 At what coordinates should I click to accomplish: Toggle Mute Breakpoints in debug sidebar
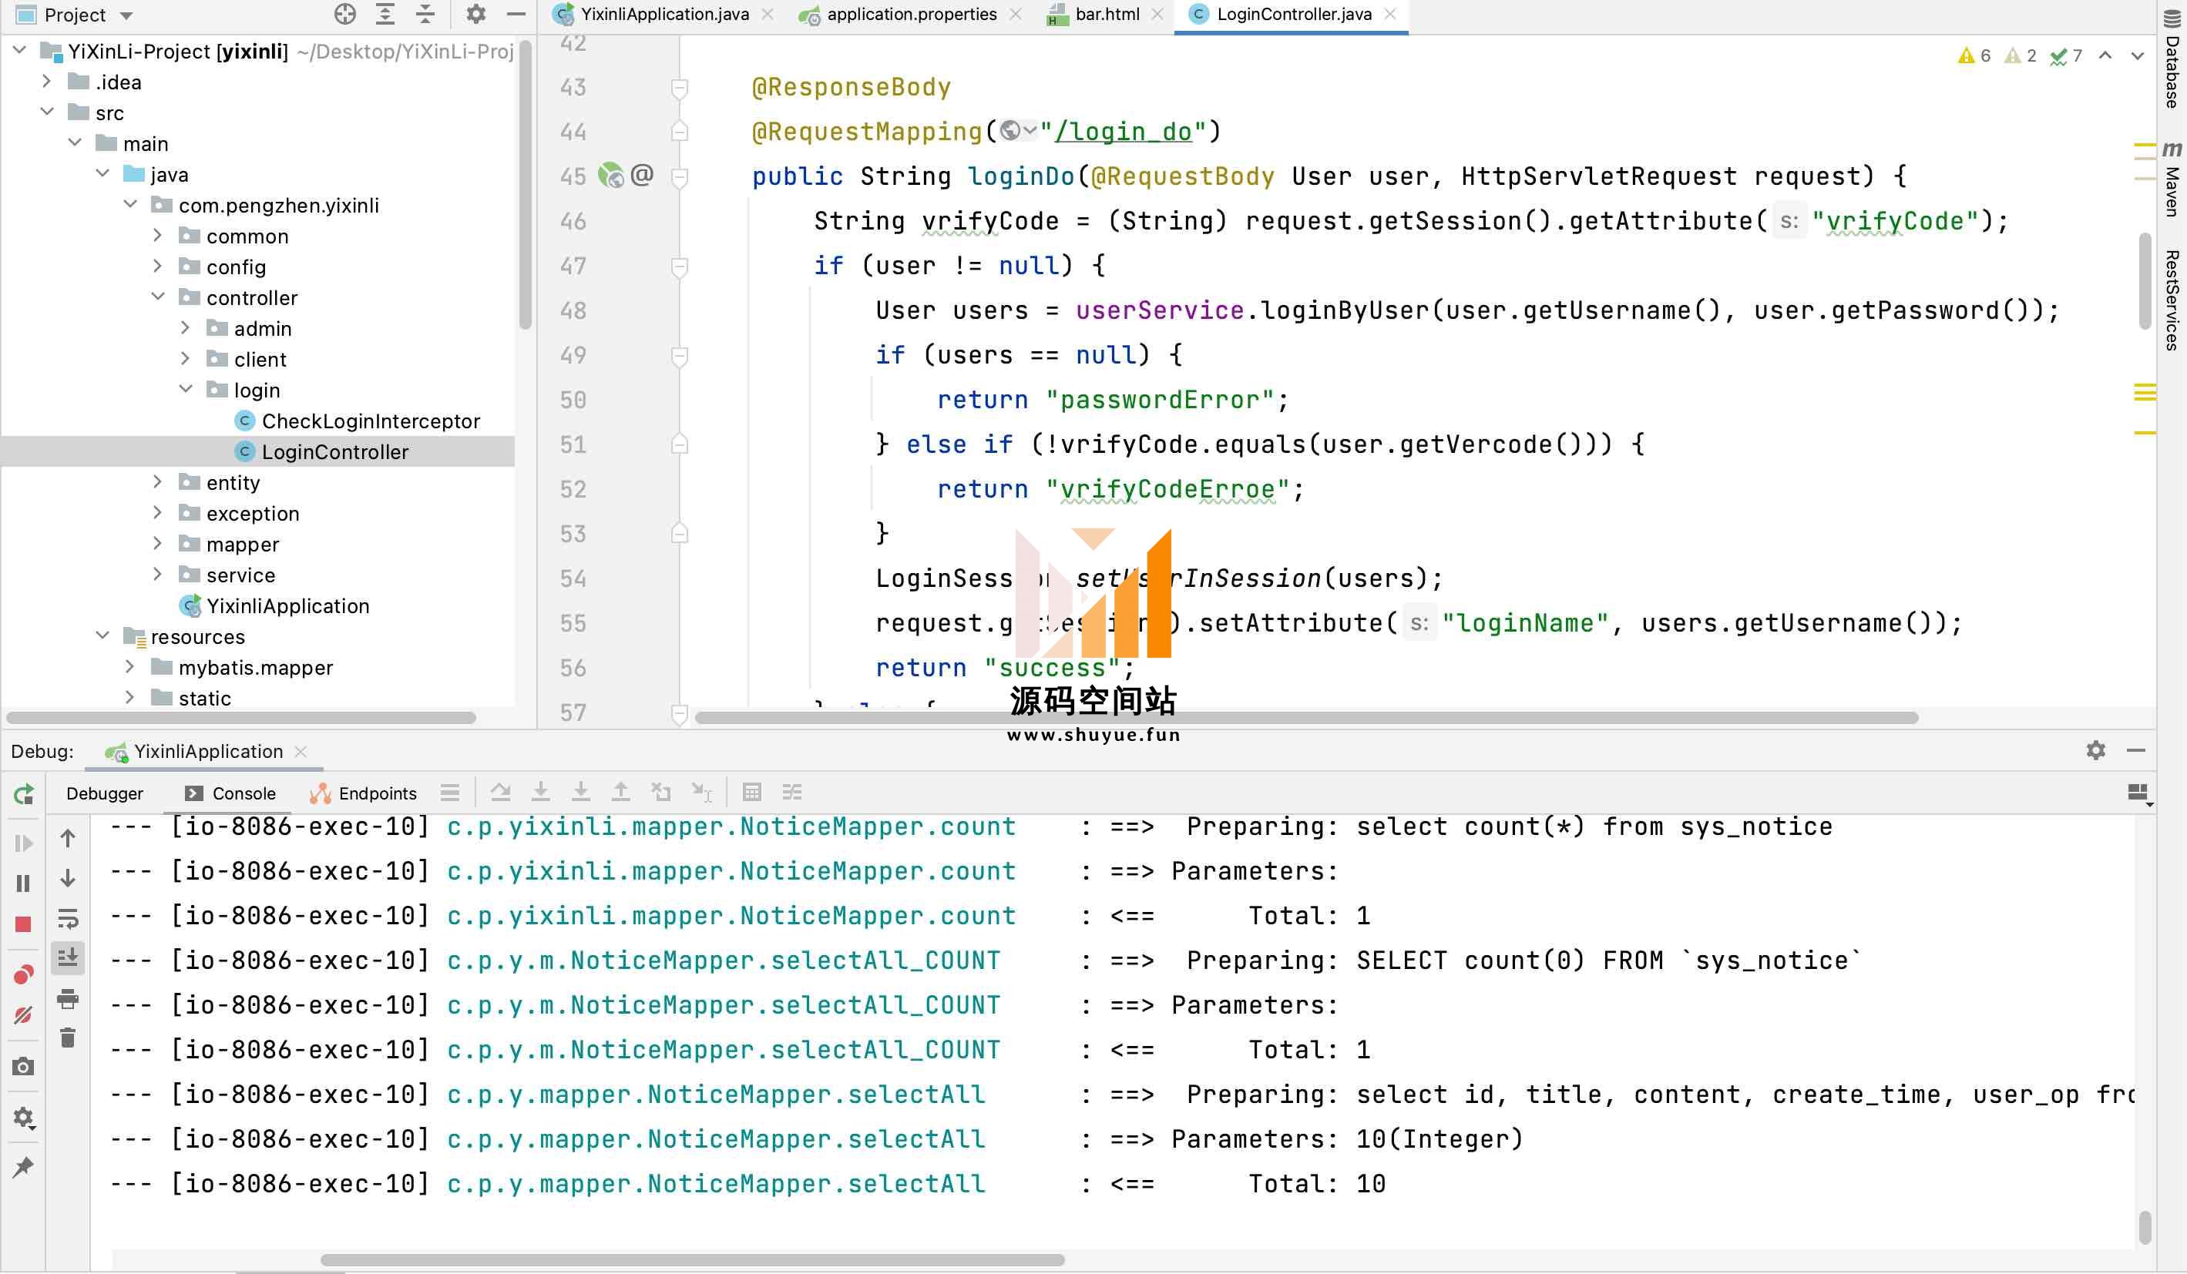[x=23, y=1014]
